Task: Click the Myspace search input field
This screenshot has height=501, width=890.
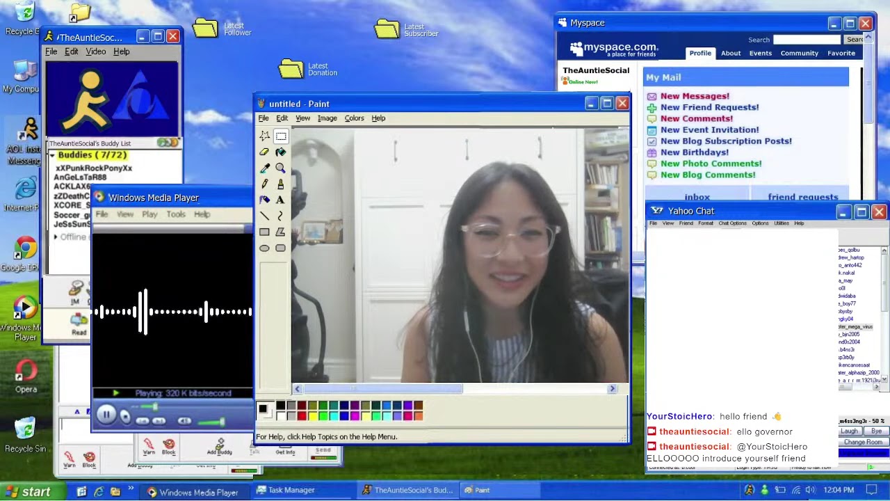Action: click(807, 40)
